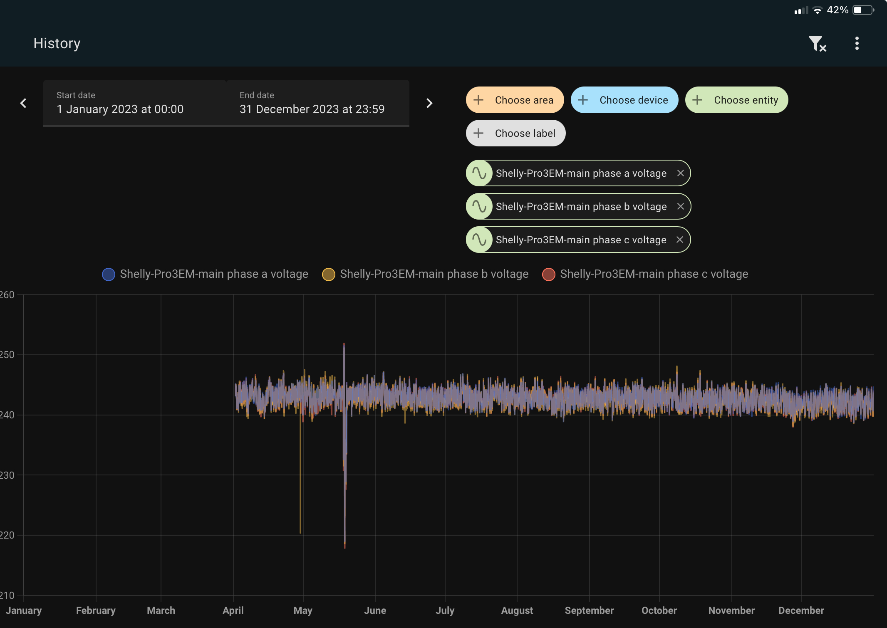The width and height of the screenshot is (887, 628).
Task: Go to the previous date range
Action: coord(23,103)
